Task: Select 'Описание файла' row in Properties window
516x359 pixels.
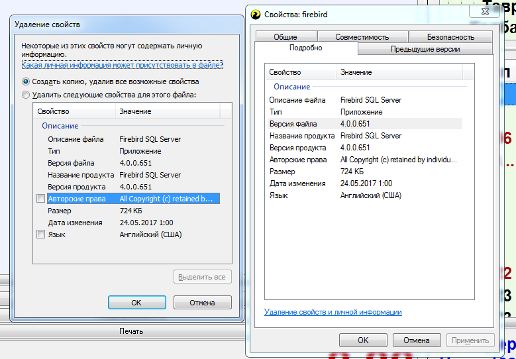Action: [x=365, y=100]
